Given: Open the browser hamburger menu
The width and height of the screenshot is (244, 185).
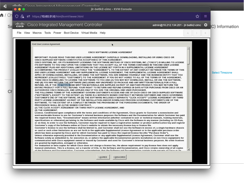Looking at the screenshot, I should point(205,16).
